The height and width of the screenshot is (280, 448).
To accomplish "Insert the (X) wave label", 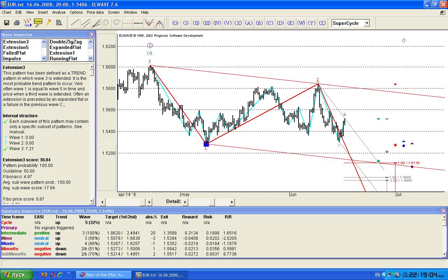I will click(238, 23).
